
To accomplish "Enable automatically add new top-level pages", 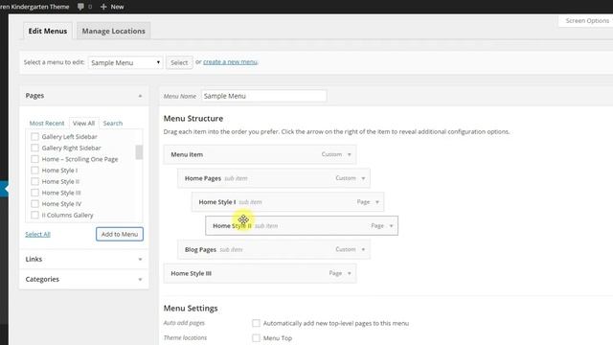I will point(256,323).
